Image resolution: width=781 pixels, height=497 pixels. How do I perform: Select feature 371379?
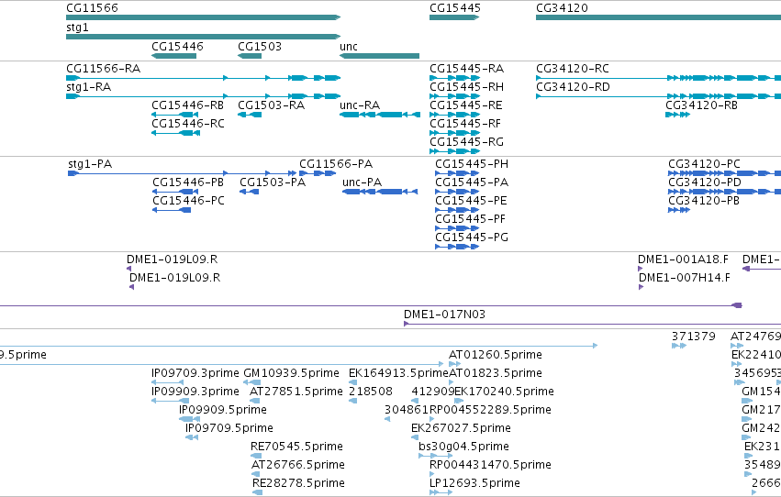click(679, 346)
